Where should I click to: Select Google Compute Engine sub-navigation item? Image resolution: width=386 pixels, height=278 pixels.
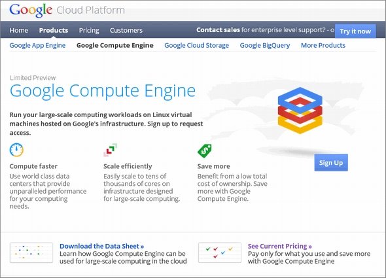coord(115,45)
